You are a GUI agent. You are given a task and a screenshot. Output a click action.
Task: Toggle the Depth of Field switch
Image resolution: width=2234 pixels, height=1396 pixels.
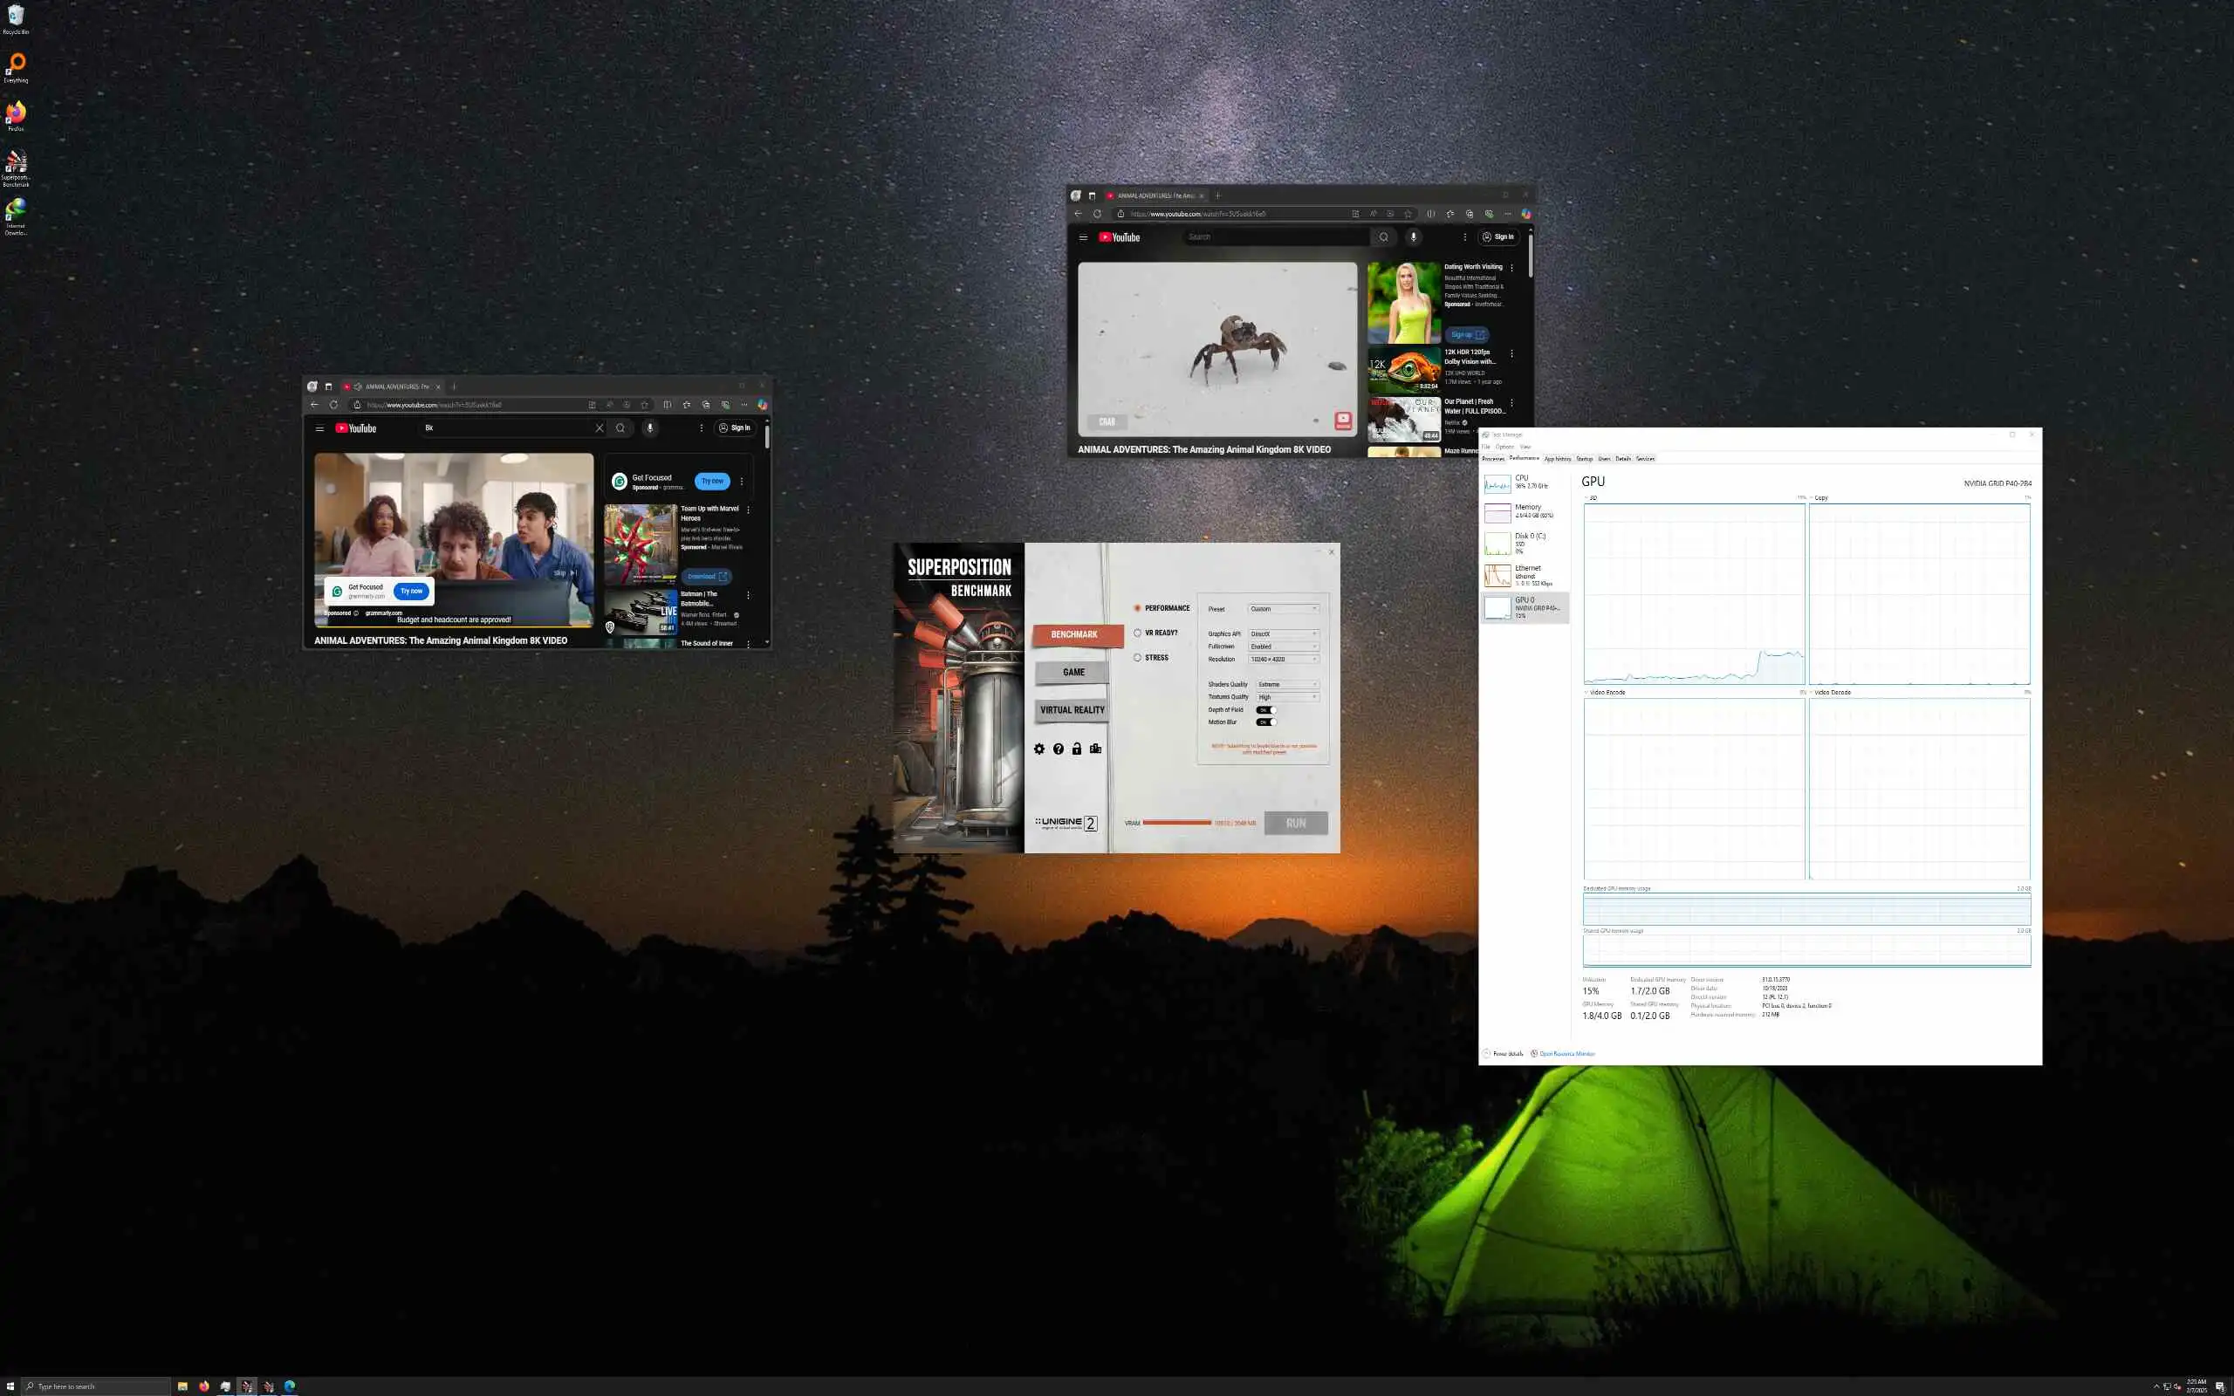pos(1265,710)
